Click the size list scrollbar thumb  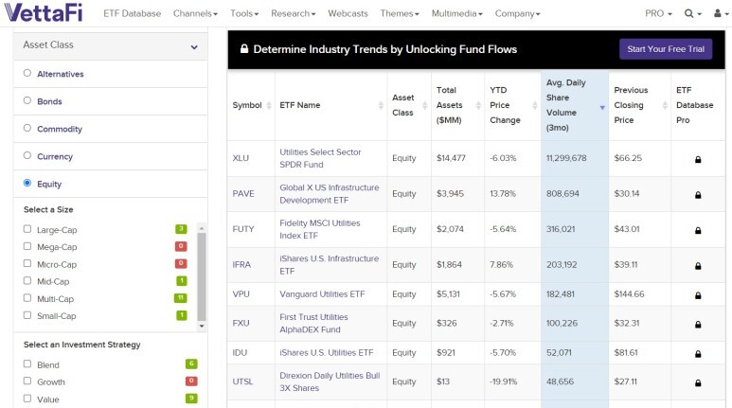pos(202,275)
